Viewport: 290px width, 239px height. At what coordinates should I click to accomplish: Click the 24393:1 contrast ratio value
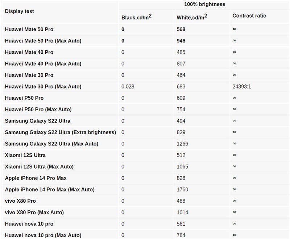[x=245, y=87]
